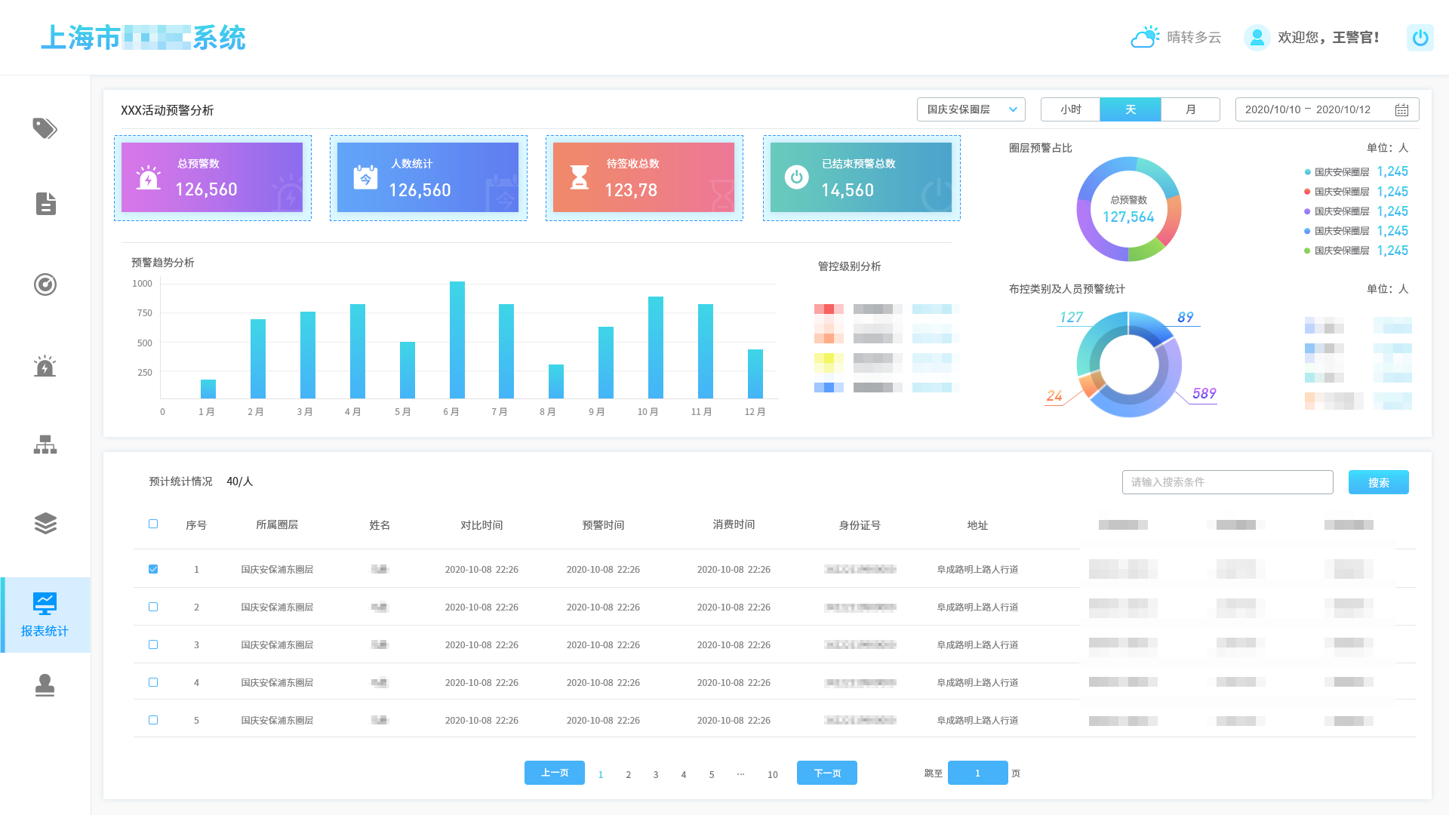This screenshot has width=1449, height=815.
Task: Check the checkbox for row 3
Action: (153, 644)
